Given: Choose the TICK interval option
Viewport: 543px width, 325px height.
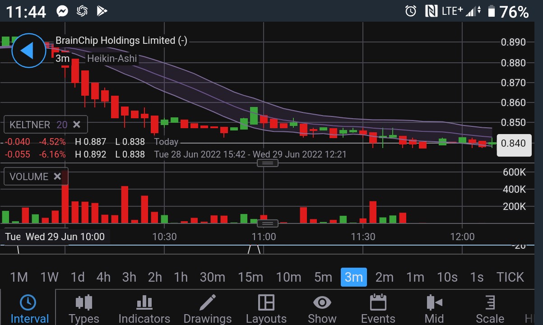Looking at the screenshot, I should point(510,277).
